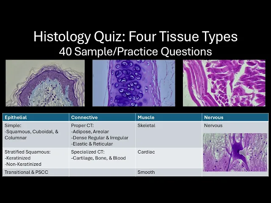Click '-Adipose, Areolar' line
Image resolution: width=271 pixels, height=203 pixels.
(x=90, y=132)
